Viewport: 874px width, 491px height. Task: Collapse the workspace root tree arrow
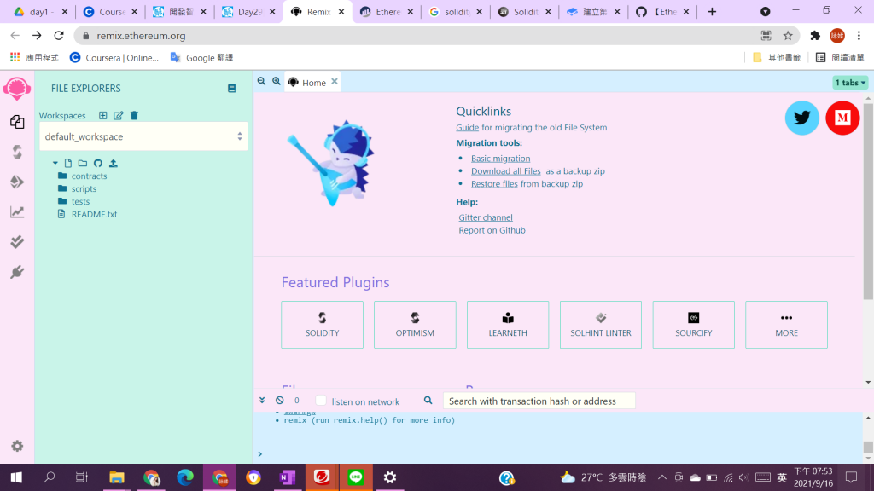[55, 163]
